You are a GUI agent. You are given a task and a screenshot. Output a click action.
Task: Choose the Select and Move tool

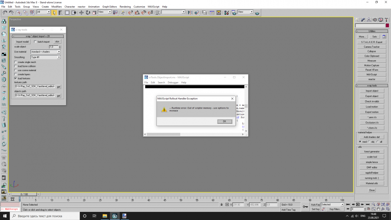click(x=81, y=13)
